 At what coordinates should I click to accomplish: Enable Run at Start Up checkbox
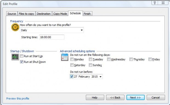(x=22, y=56)
